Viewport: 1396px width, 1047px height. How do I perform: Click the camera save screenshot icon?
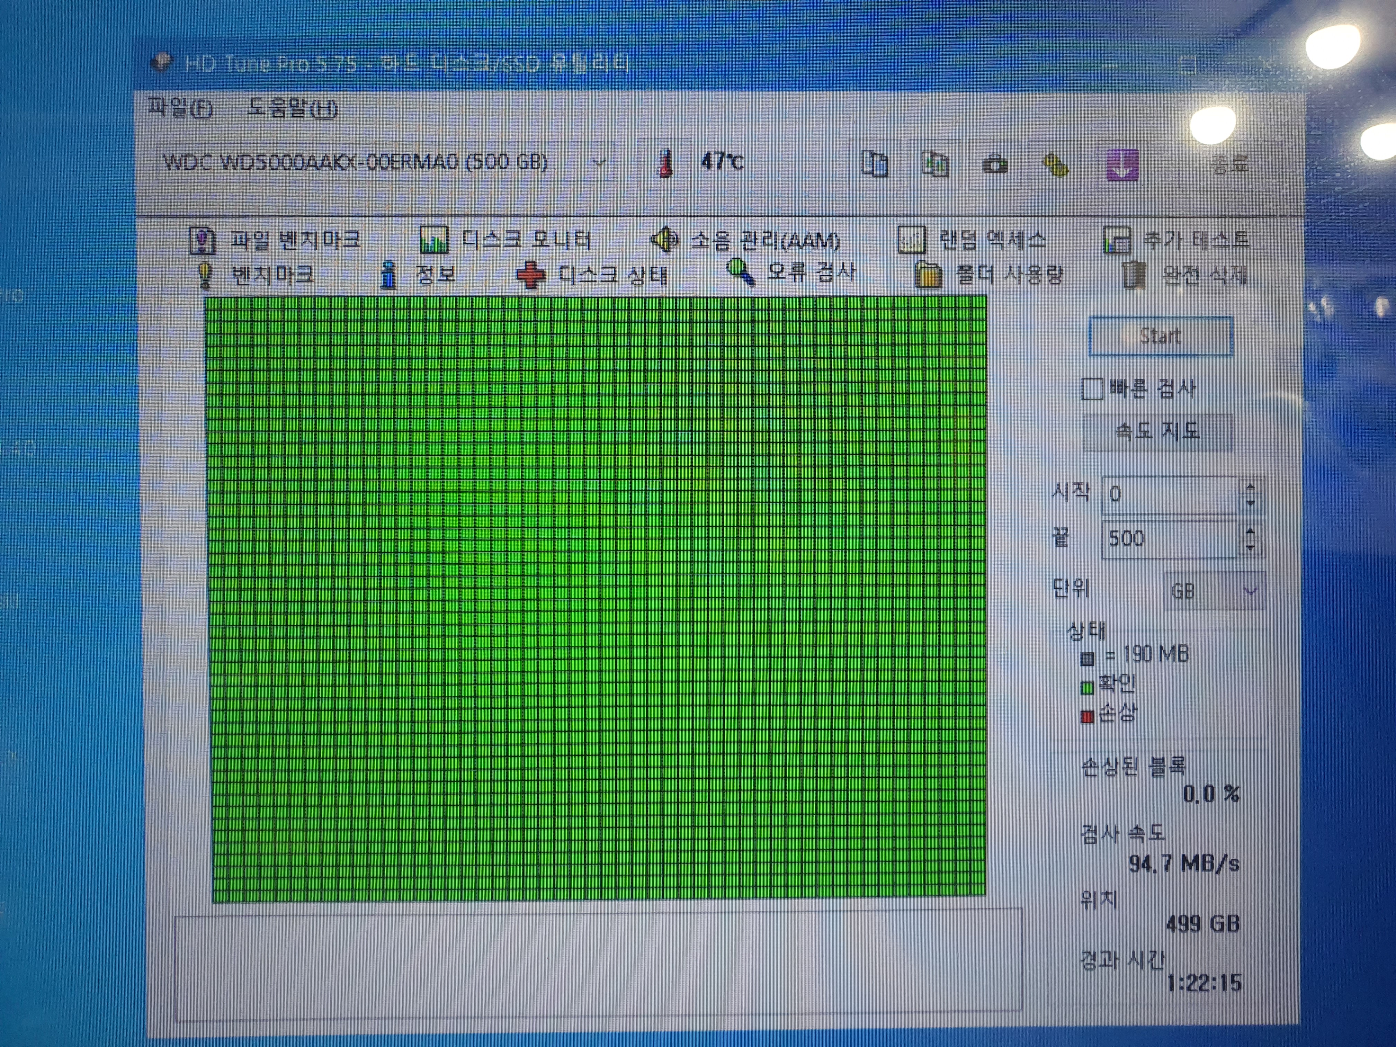(995, 165)
